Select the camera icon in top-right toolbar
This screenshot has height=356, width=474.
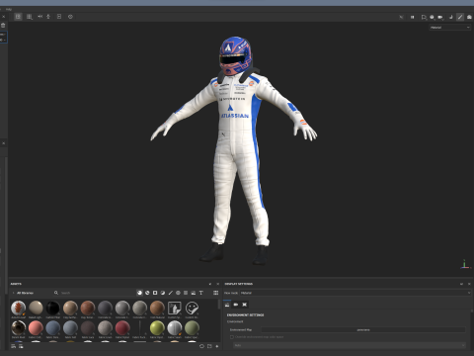(x=440, y=17)
